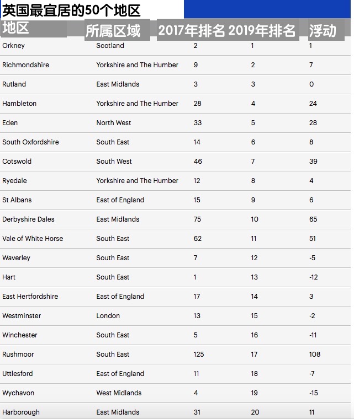Select the Harborough row at bottom

click(175, 411)
